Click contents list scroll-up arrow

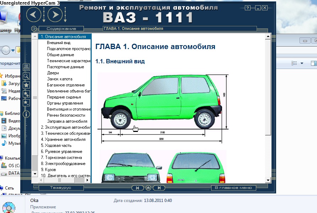pos(35,36)
